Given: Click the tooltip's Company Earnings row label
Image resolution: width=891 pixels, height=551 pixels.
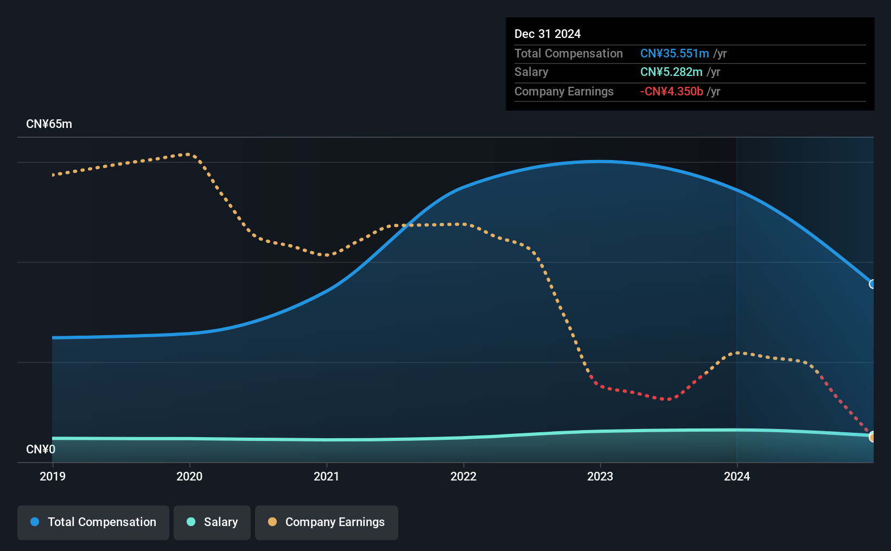Looking at the screenshot, I should (x=564, y=92).
